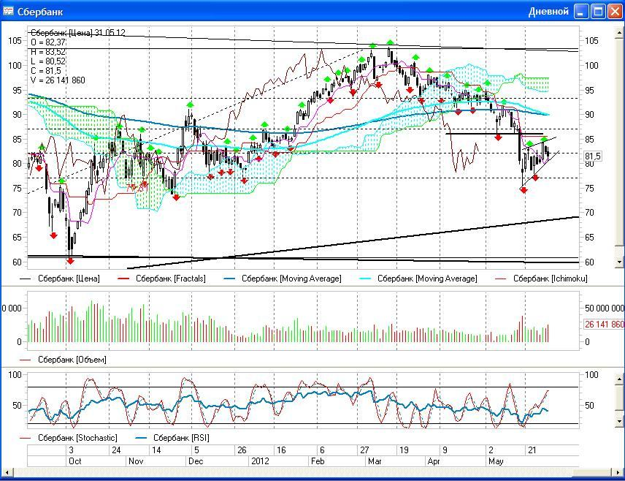Click '105' on the right price axis
Viewport: 625px width, 481px height.
coord(591,40)
